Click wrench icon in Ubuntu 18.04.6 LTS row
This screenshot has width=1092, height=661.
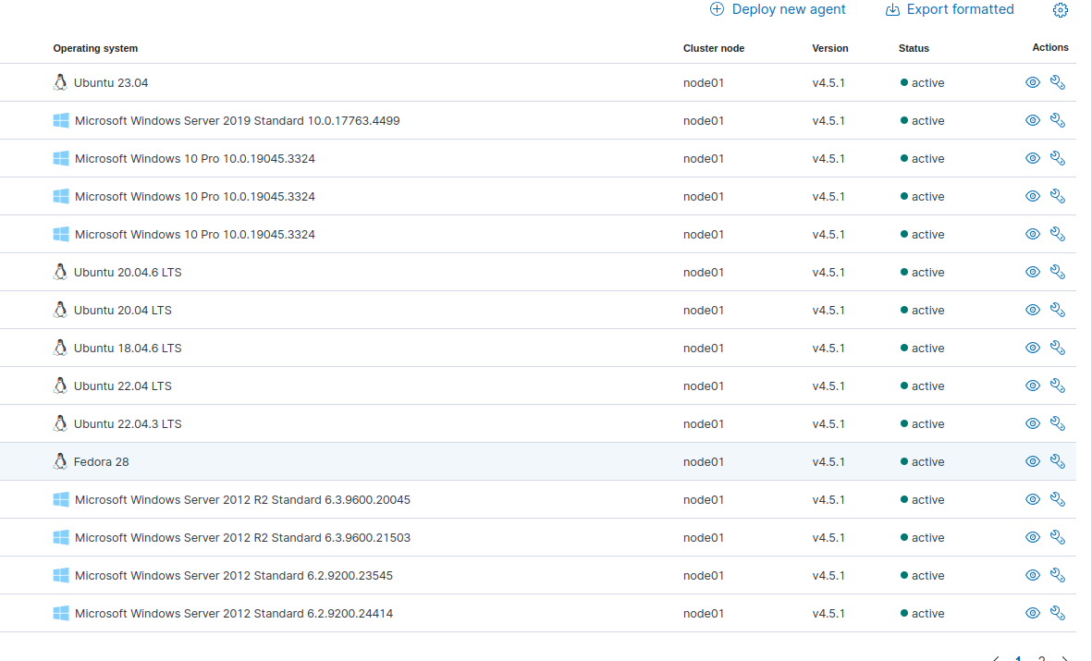click(x=1058, y=348)
